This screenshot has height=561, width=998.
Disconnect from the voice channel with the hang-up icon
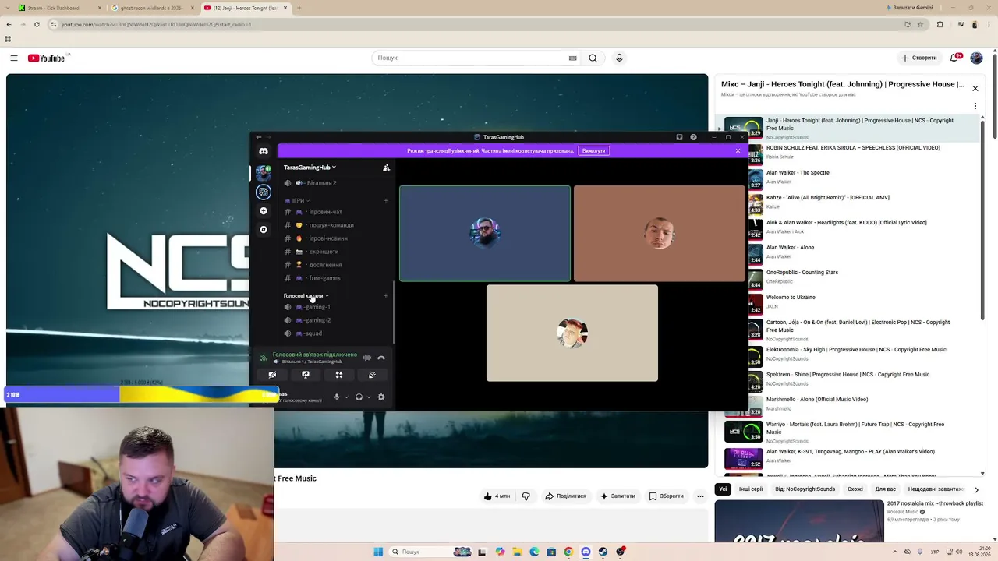pos(381,358)
